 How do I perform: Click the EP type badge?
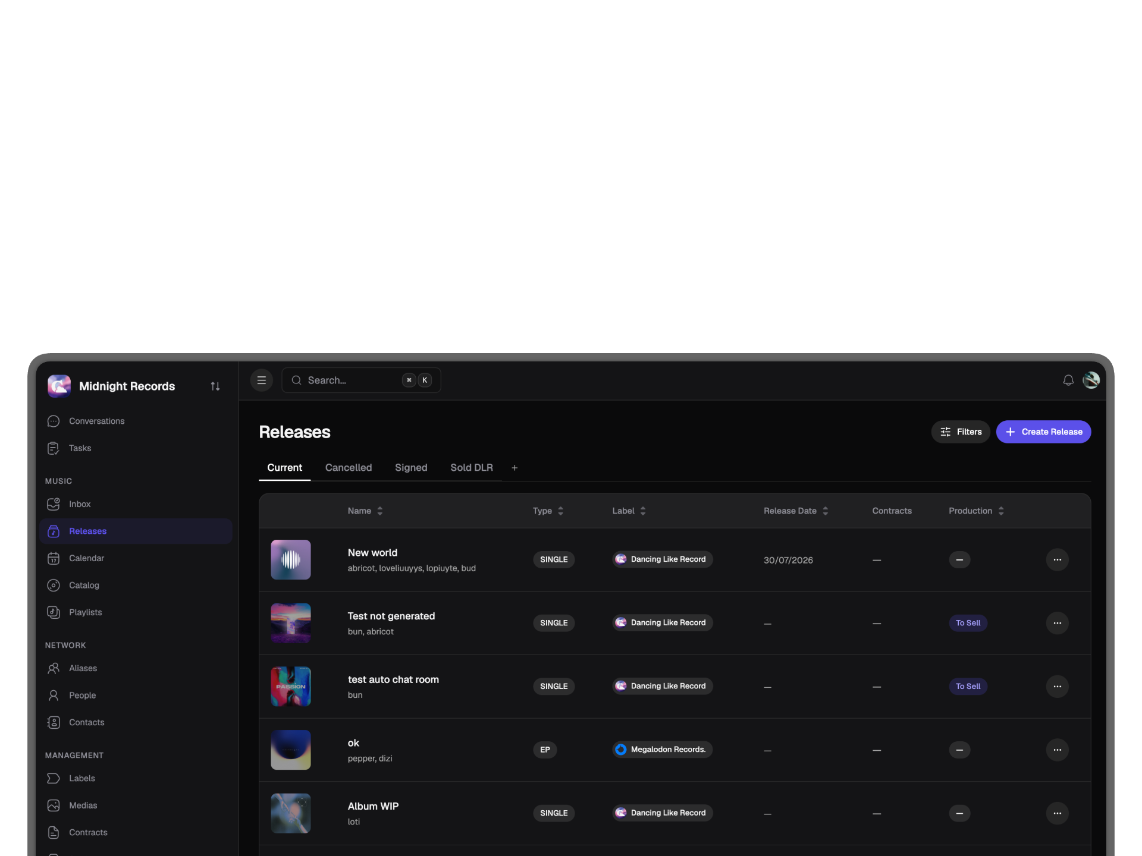click(545, 750)
